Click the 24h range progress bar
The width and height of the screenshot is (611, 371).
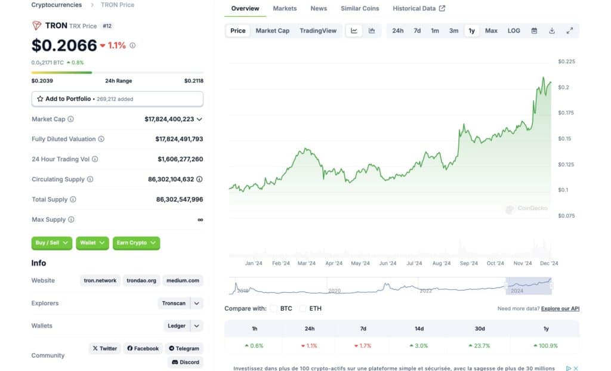pyautogui.click(x=118, y=73)
